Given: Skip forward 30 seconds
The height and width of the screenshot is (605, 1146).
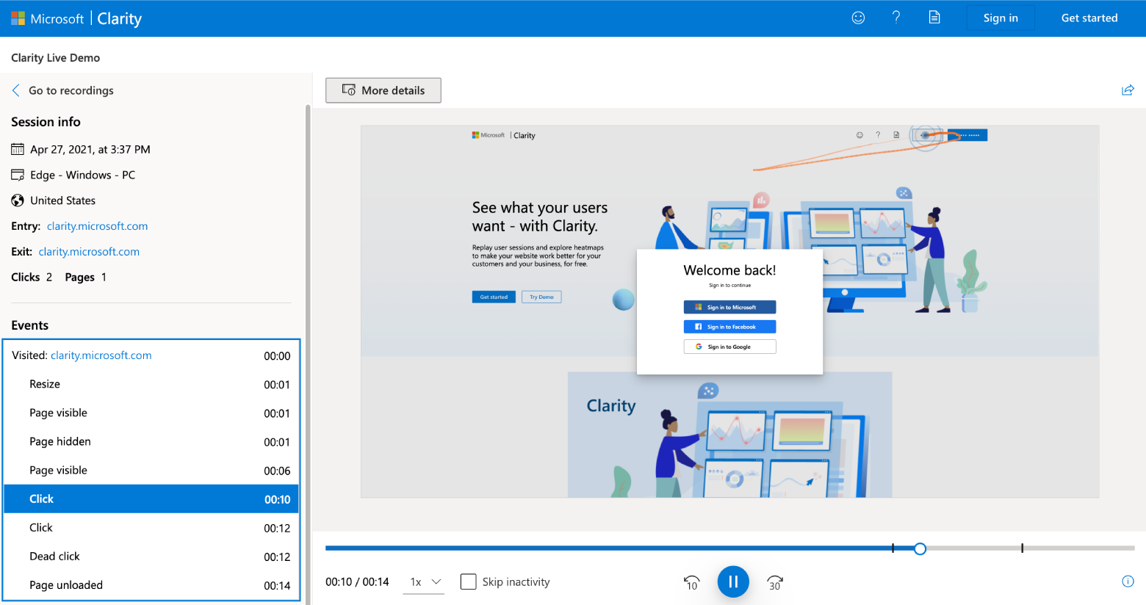Looking at the screenshot, I should 774,581.
